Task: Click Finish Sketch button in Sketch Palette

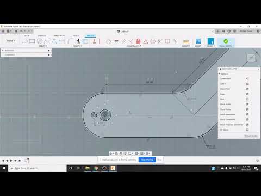Action: (x=251, y=136)
